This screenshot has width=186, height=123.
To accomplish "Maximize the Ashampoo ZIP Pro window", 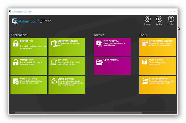I will pos(171,12).
